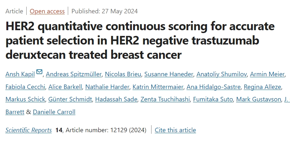Screen dimensions: 290x143
Task: Select author Andreas Spitzmüller
Action: tap(74, 74)
